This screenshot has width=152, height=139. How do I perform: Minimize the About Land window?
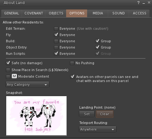coord(144,3)
